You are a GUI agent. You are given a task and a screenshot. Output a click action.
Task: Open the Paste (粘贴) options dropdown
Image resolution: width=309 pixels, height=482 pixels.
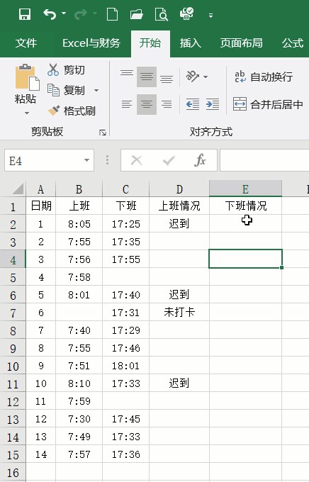[27, 113]
